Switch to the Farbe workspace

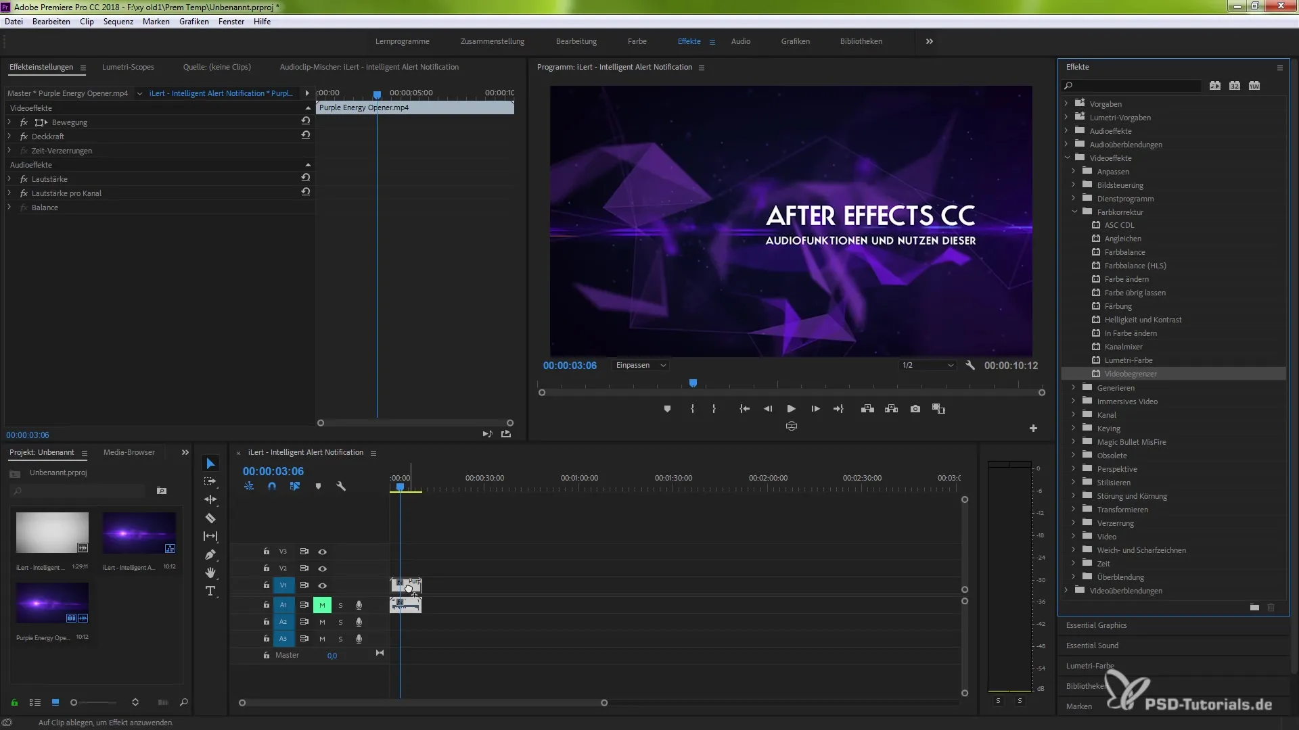[x=637, y=41]
